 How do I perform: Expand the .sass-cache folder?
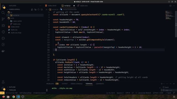click(16, 21)
